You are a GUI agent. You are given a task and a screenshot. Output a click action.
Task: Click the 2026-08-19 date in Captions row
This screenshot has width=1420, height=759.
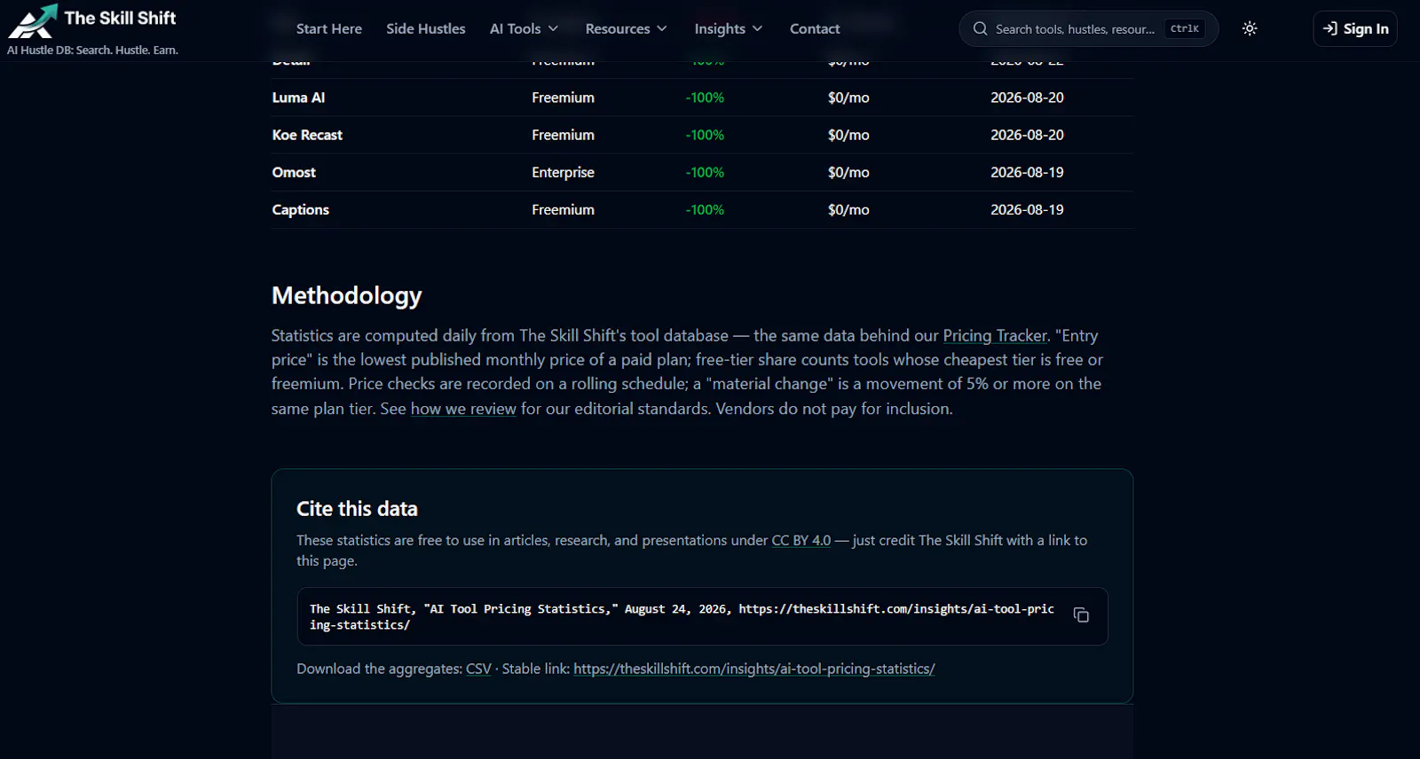pyautogui.click(x=1027, y=209)
